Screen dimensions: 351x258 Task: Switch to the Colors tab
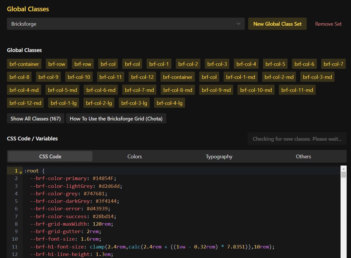pyautogui.click(x=135, y=156)
